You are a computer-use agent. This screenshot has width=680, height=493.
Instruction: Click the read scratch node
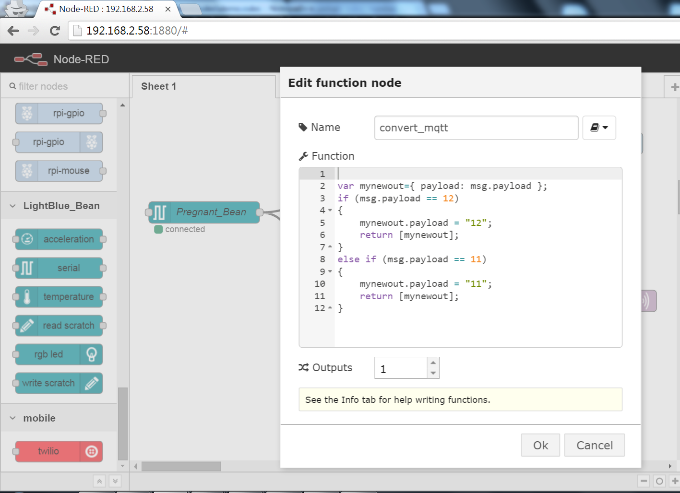tap(59, 326)
